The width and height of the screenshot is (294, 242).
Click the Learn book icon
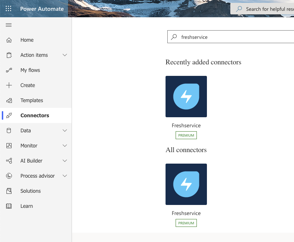coord(9,206)
